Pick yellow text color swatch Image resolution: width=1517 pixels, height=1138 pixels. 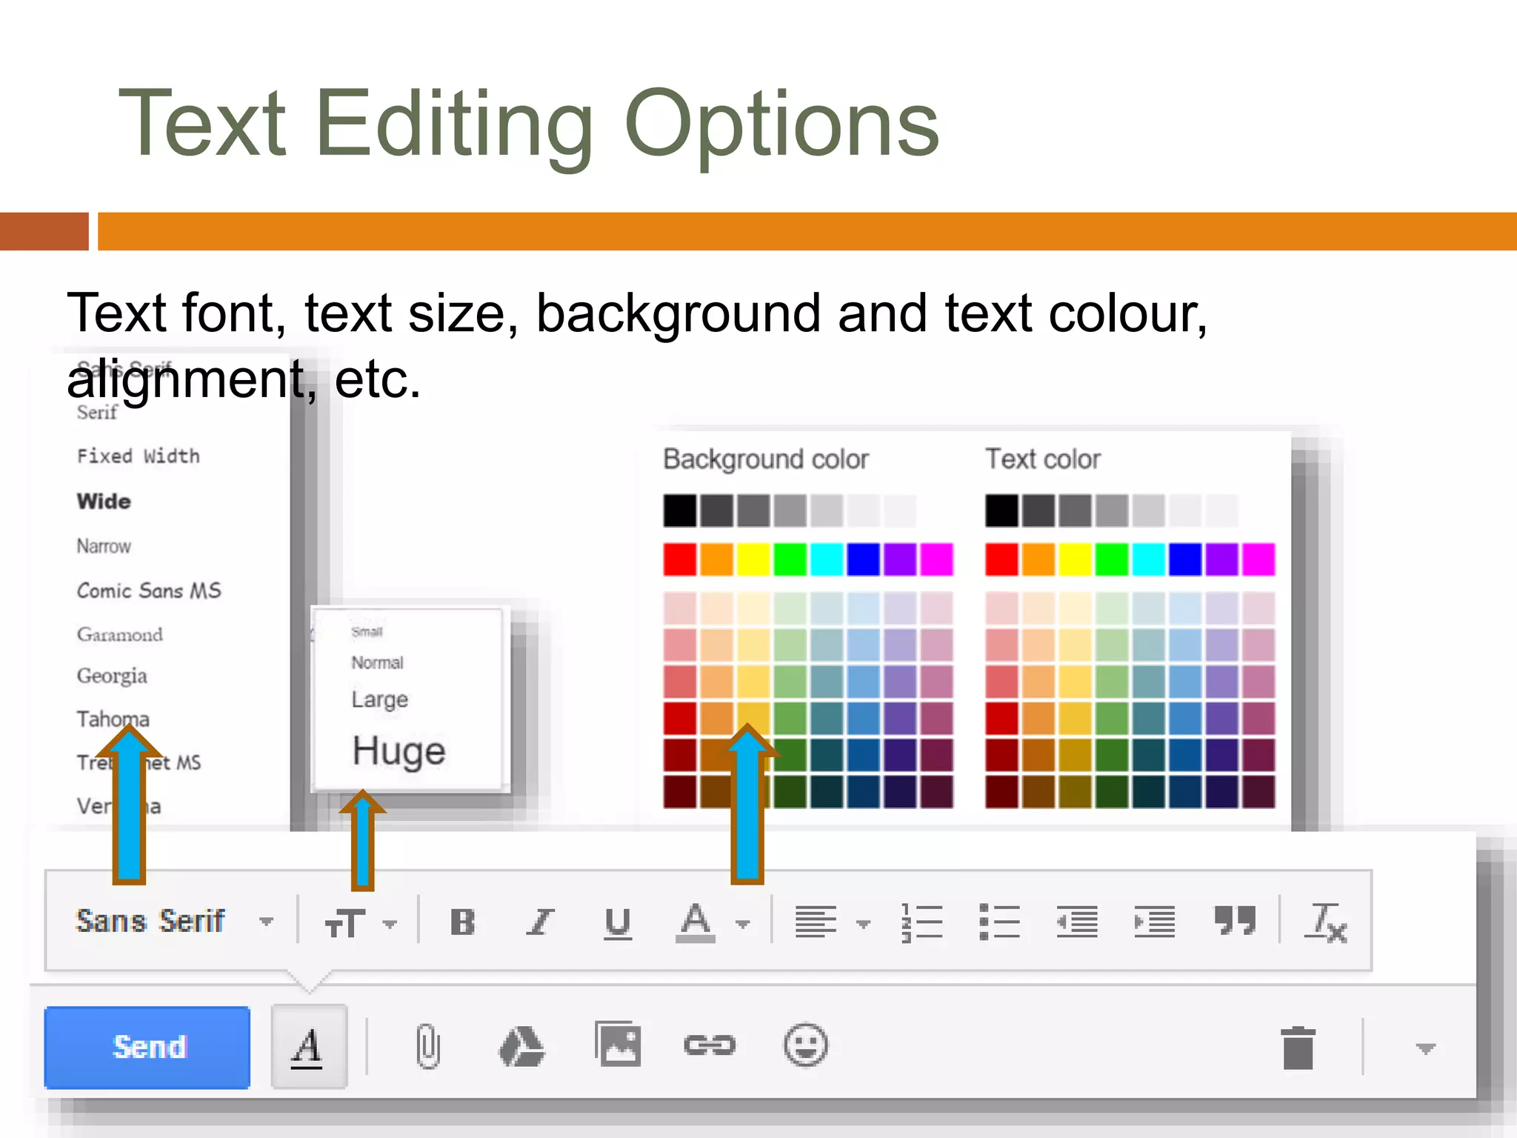tap(1075, 559)
